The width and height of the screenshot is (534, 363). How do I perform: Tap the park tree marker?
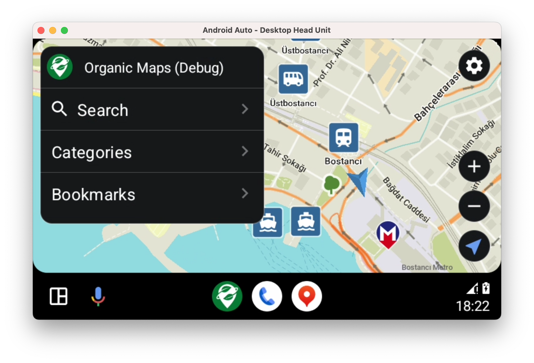pyautogui.click(x=332, y=185)
